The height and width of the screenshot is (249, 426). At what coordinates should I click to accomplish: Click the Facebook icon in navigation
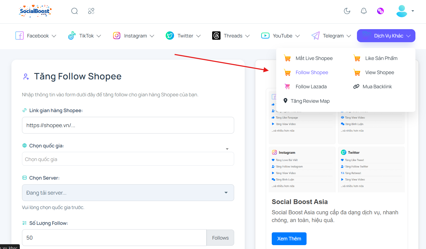click(19, 36)
